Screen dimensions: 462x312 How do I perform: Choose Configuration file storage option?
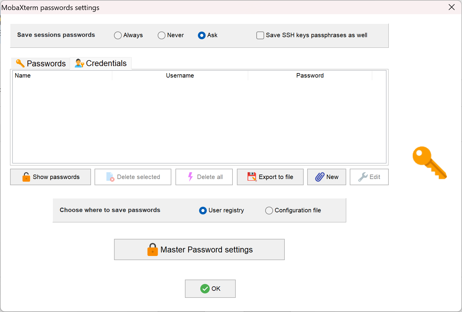(x=269, y=211)
